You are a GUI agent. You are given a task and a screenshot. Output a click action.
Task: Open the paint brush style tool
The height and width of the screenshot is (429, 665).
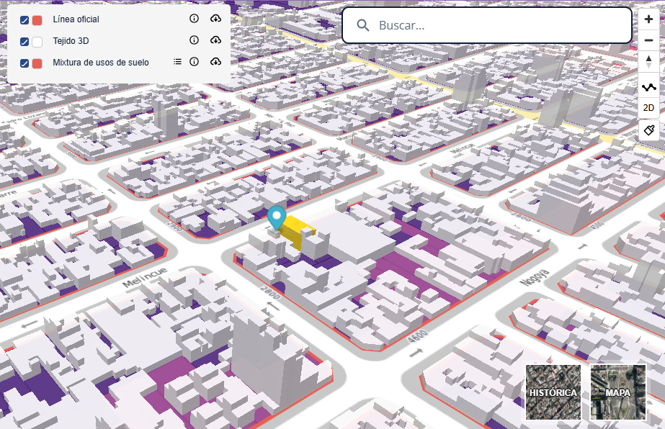click(648, 130)
